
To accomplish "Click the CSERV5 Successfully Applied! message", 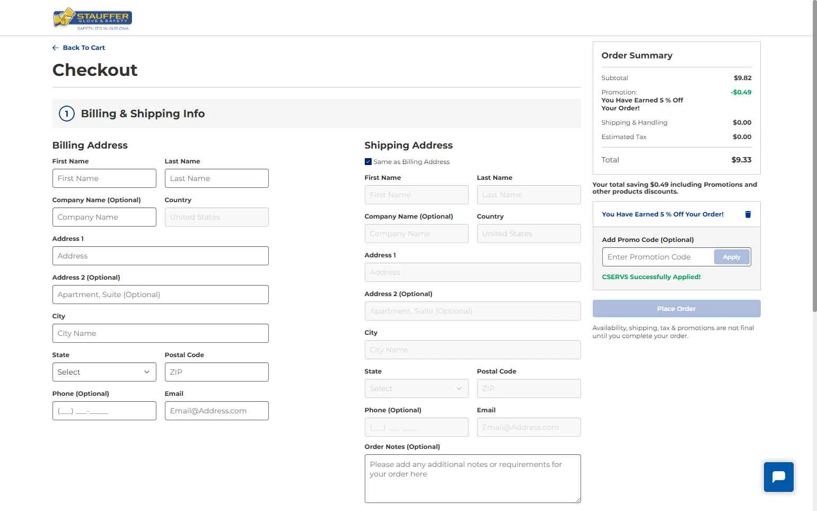I will pyautogui.click(x=651, y=277).
